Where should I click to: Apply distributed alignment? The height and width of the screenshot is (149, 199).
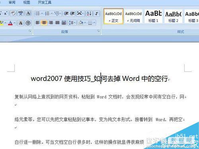coord(64,23)
